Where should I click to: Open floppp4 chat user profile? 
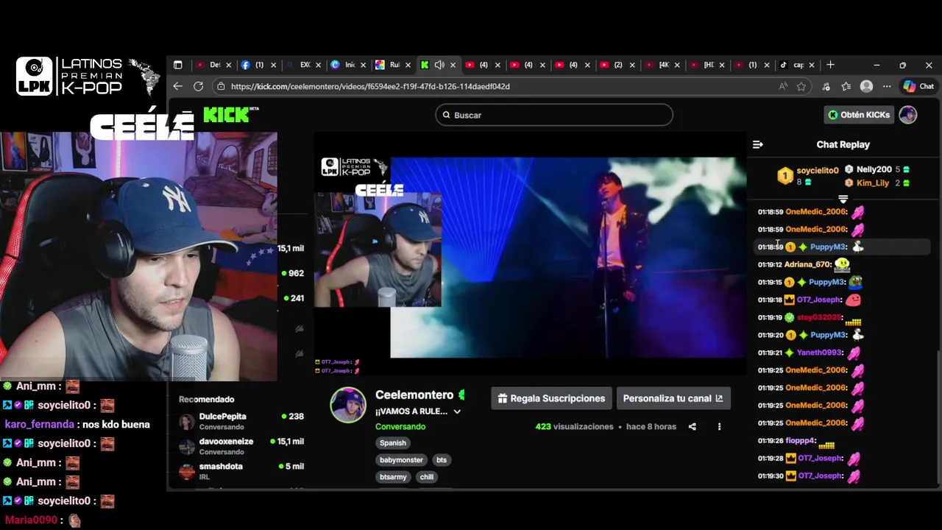[801, 441]
